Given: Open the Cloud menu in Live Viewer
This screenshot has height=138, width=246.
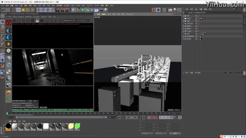Looking at the screenshot, I should coord(15,17).
